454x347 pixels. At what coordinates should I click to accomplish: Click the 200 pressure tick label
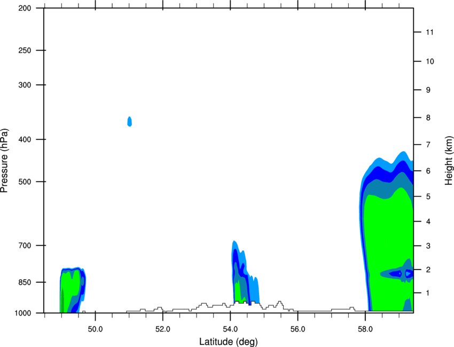click(25, 8)
